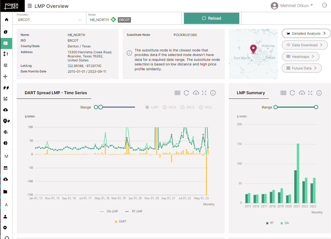The image size is (331, 239).
Task: Click the 2021 DA bar in LMP Summary
Action: 298,173
